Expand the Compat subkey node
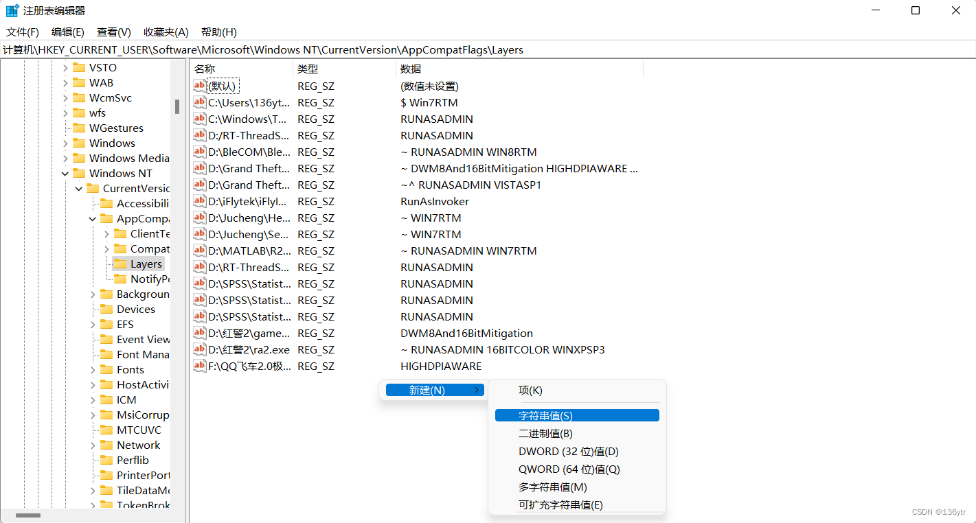 point(106,248)
